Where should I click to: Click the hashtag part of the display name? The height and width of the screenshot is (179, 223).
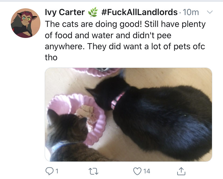140,12
